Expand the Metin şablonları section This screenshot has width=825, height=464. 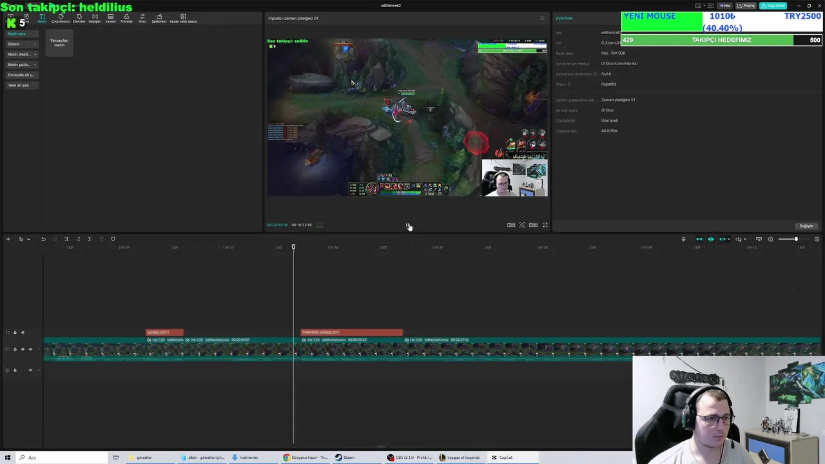coord(22,64)
